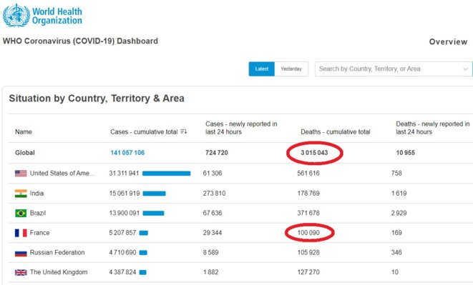
Task: Click France cumulative cases 5 207 857
Action: tap(122, 233)
